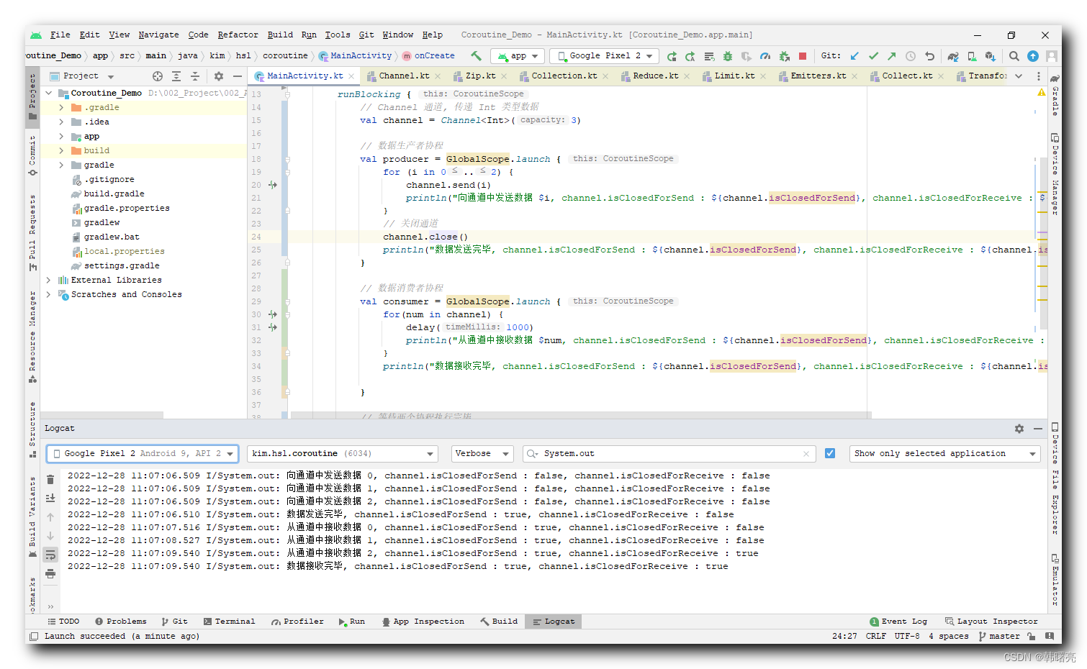Click Apply Changes and Restart Activity icon
Viewport: 1087px width, 669px height.
point(690,56)
